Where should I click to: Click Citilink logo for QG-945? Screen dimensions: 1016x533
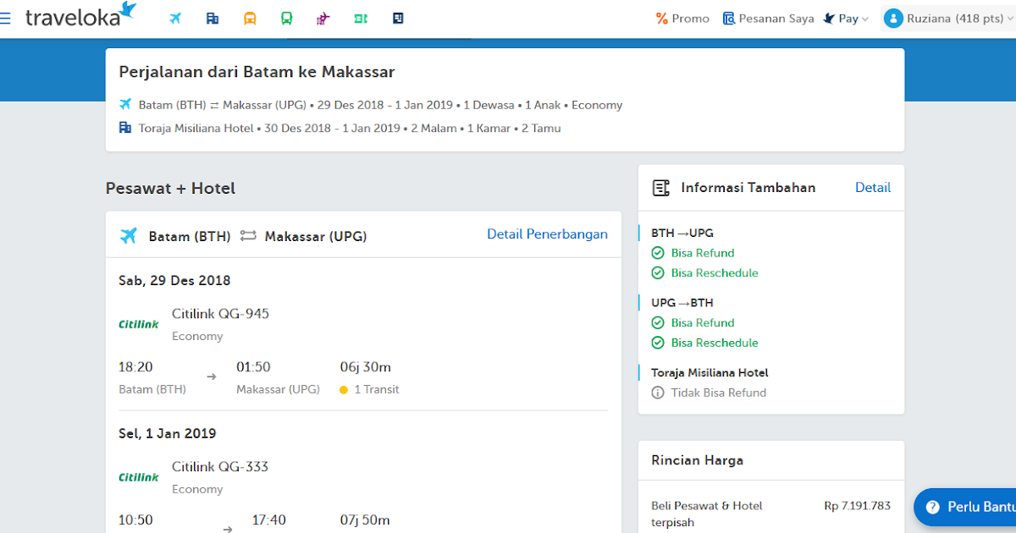[x=139, y=324]
